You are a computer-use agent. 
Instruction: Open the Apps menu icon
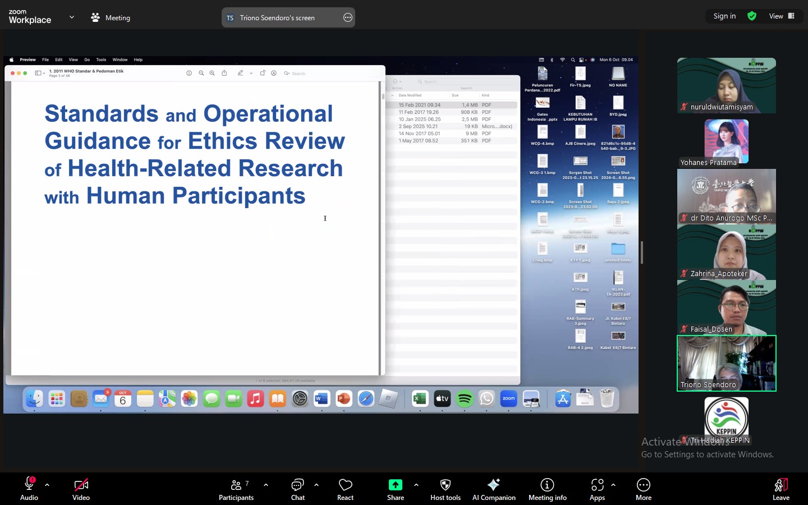(x=597, y=485)
